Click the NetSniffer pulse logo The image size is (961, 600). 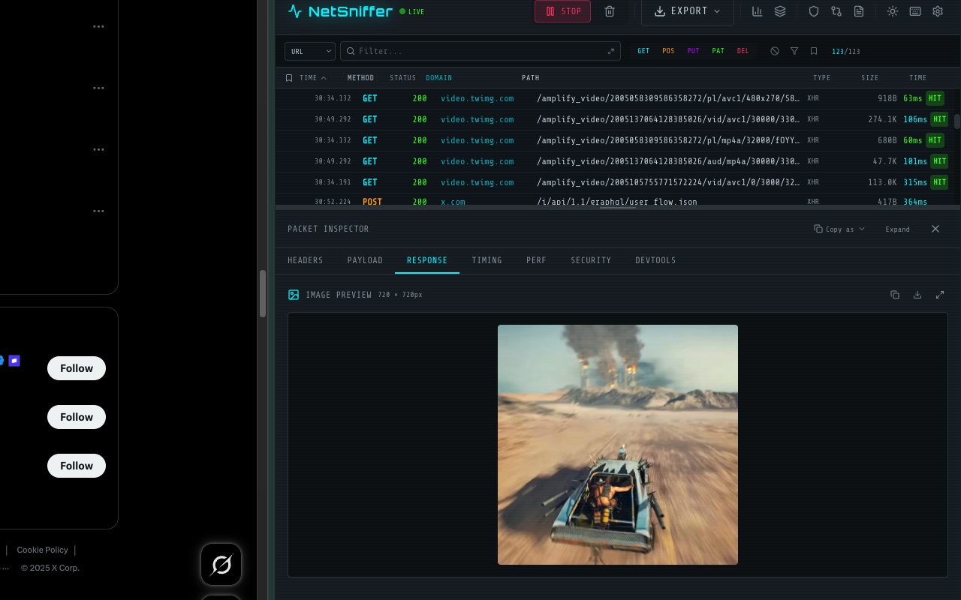tap(295, 11)
